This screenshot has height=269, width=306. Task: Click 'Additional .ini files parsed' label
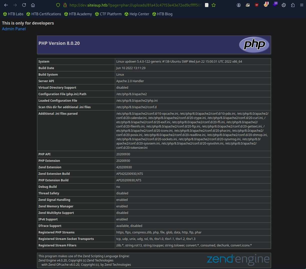pyautogui.click(x=58, y=113)
